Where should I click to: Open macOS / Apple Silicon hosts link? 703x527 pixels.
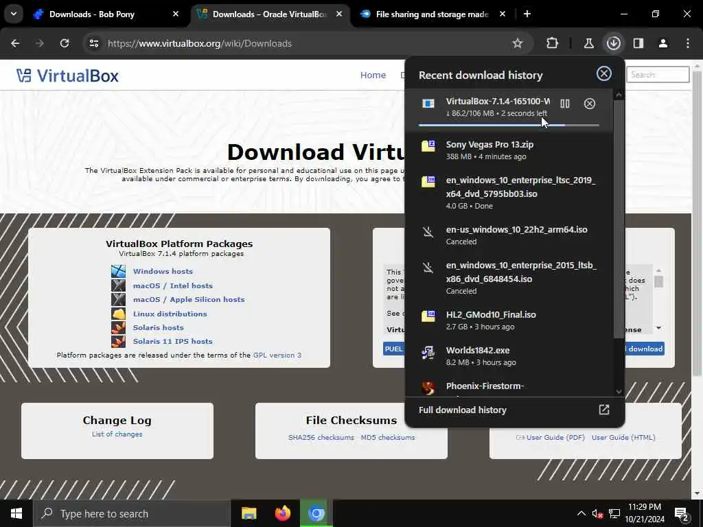(189, 299)
